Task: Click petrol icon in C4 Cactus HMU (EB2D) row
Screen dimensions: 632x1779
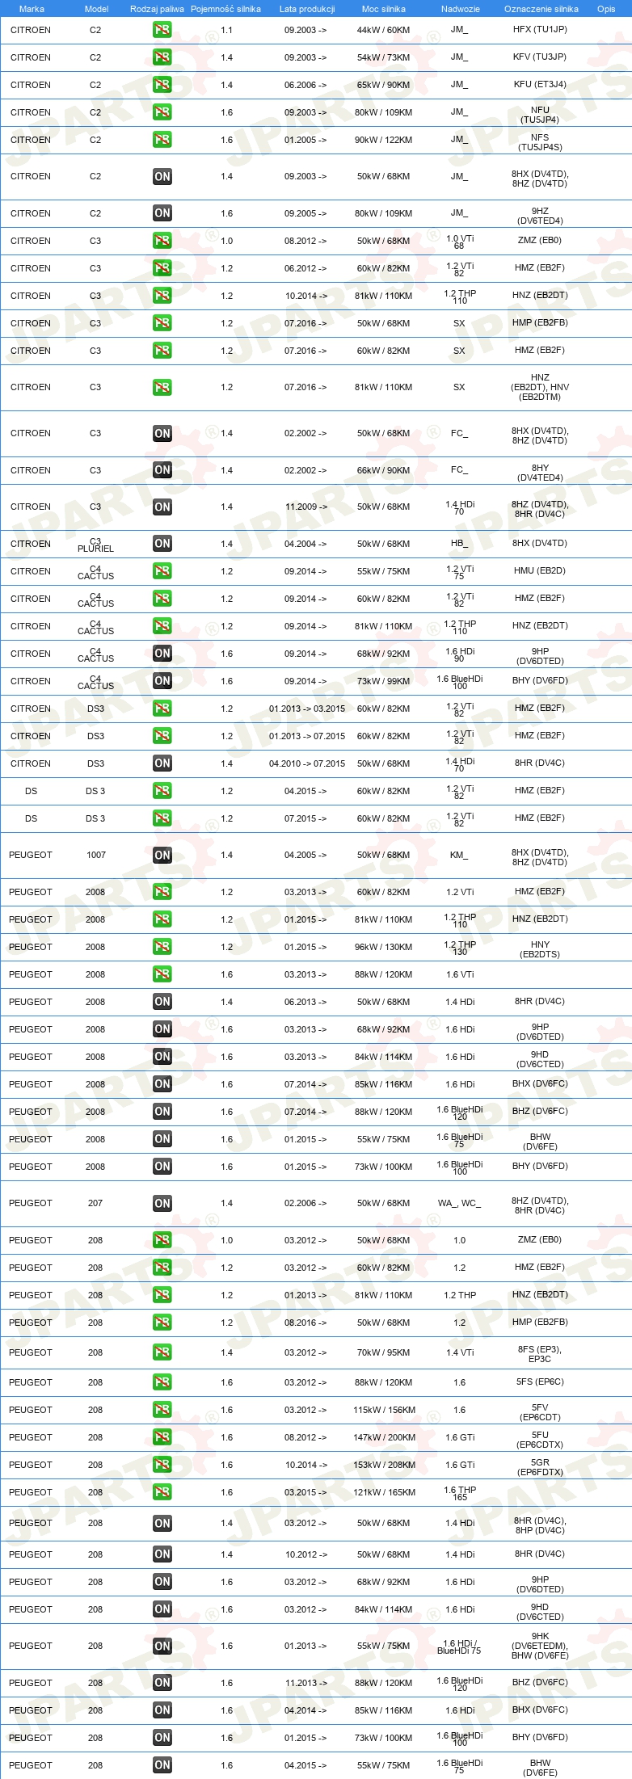Action: pos(162,571)
